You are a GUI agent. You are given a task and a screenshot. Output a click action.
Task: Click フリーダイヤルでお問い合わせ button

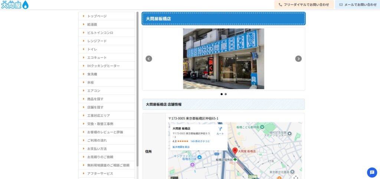click(304, 5)
